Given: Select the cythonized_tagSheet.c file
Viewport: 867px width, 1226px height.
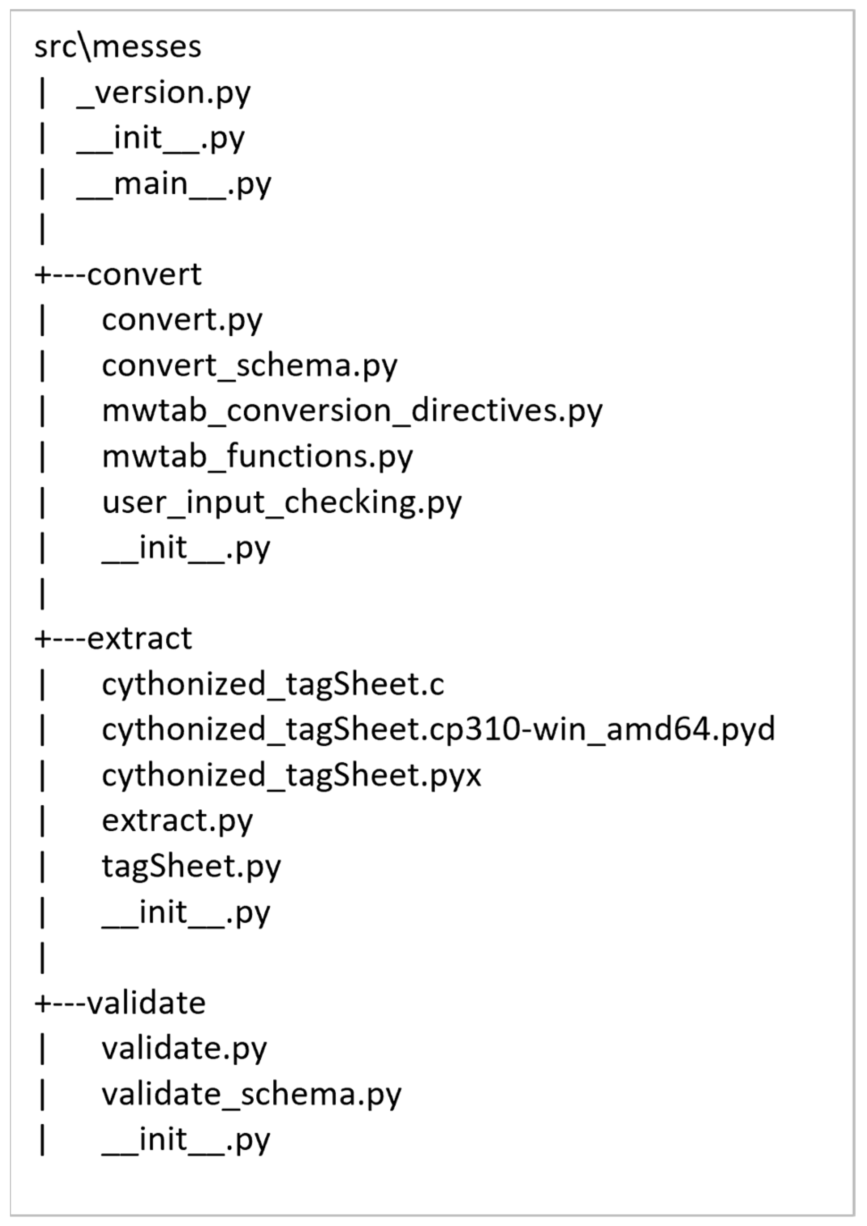Looking at the screenshot, I should tap(273, 685).
